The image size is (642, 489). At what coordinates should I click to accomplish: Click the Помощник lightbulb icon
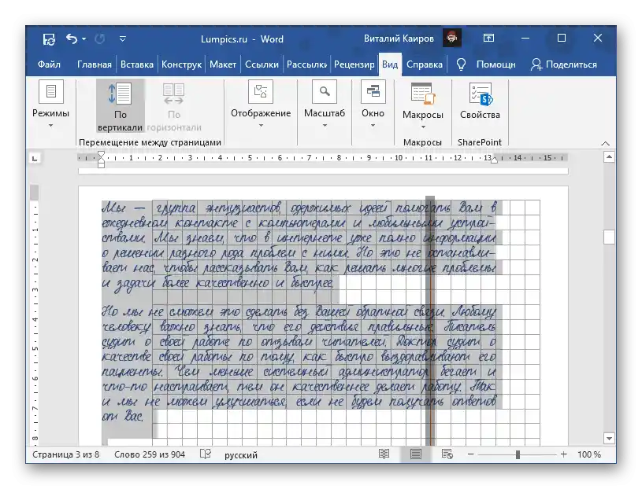(x=460, y=64)
